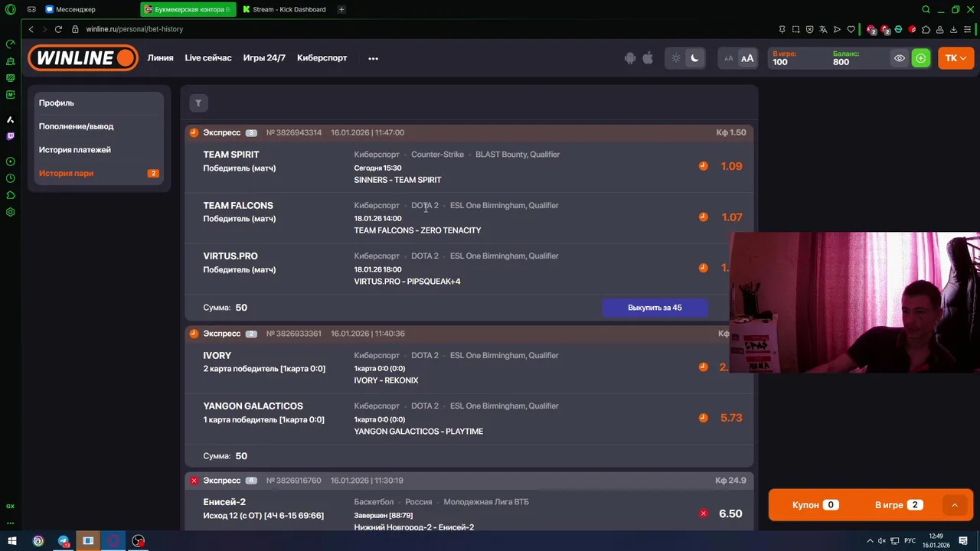Open the Купон tab

[815, 505]
